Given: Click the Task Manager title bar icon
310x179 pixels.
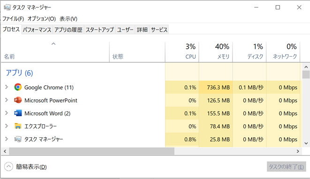Looking at the screenshot, I should tap(7, 7).
